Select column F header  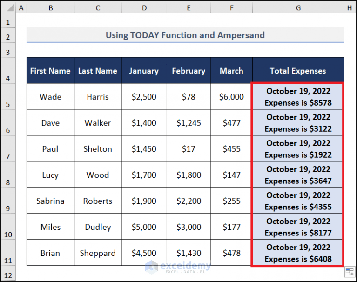click(x=231, y=8)
